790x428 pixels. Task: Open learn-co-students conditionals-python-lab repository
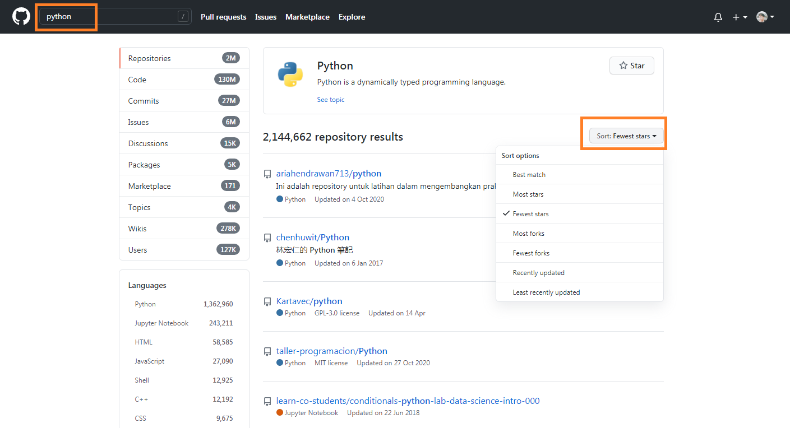[x=408, y=401]
